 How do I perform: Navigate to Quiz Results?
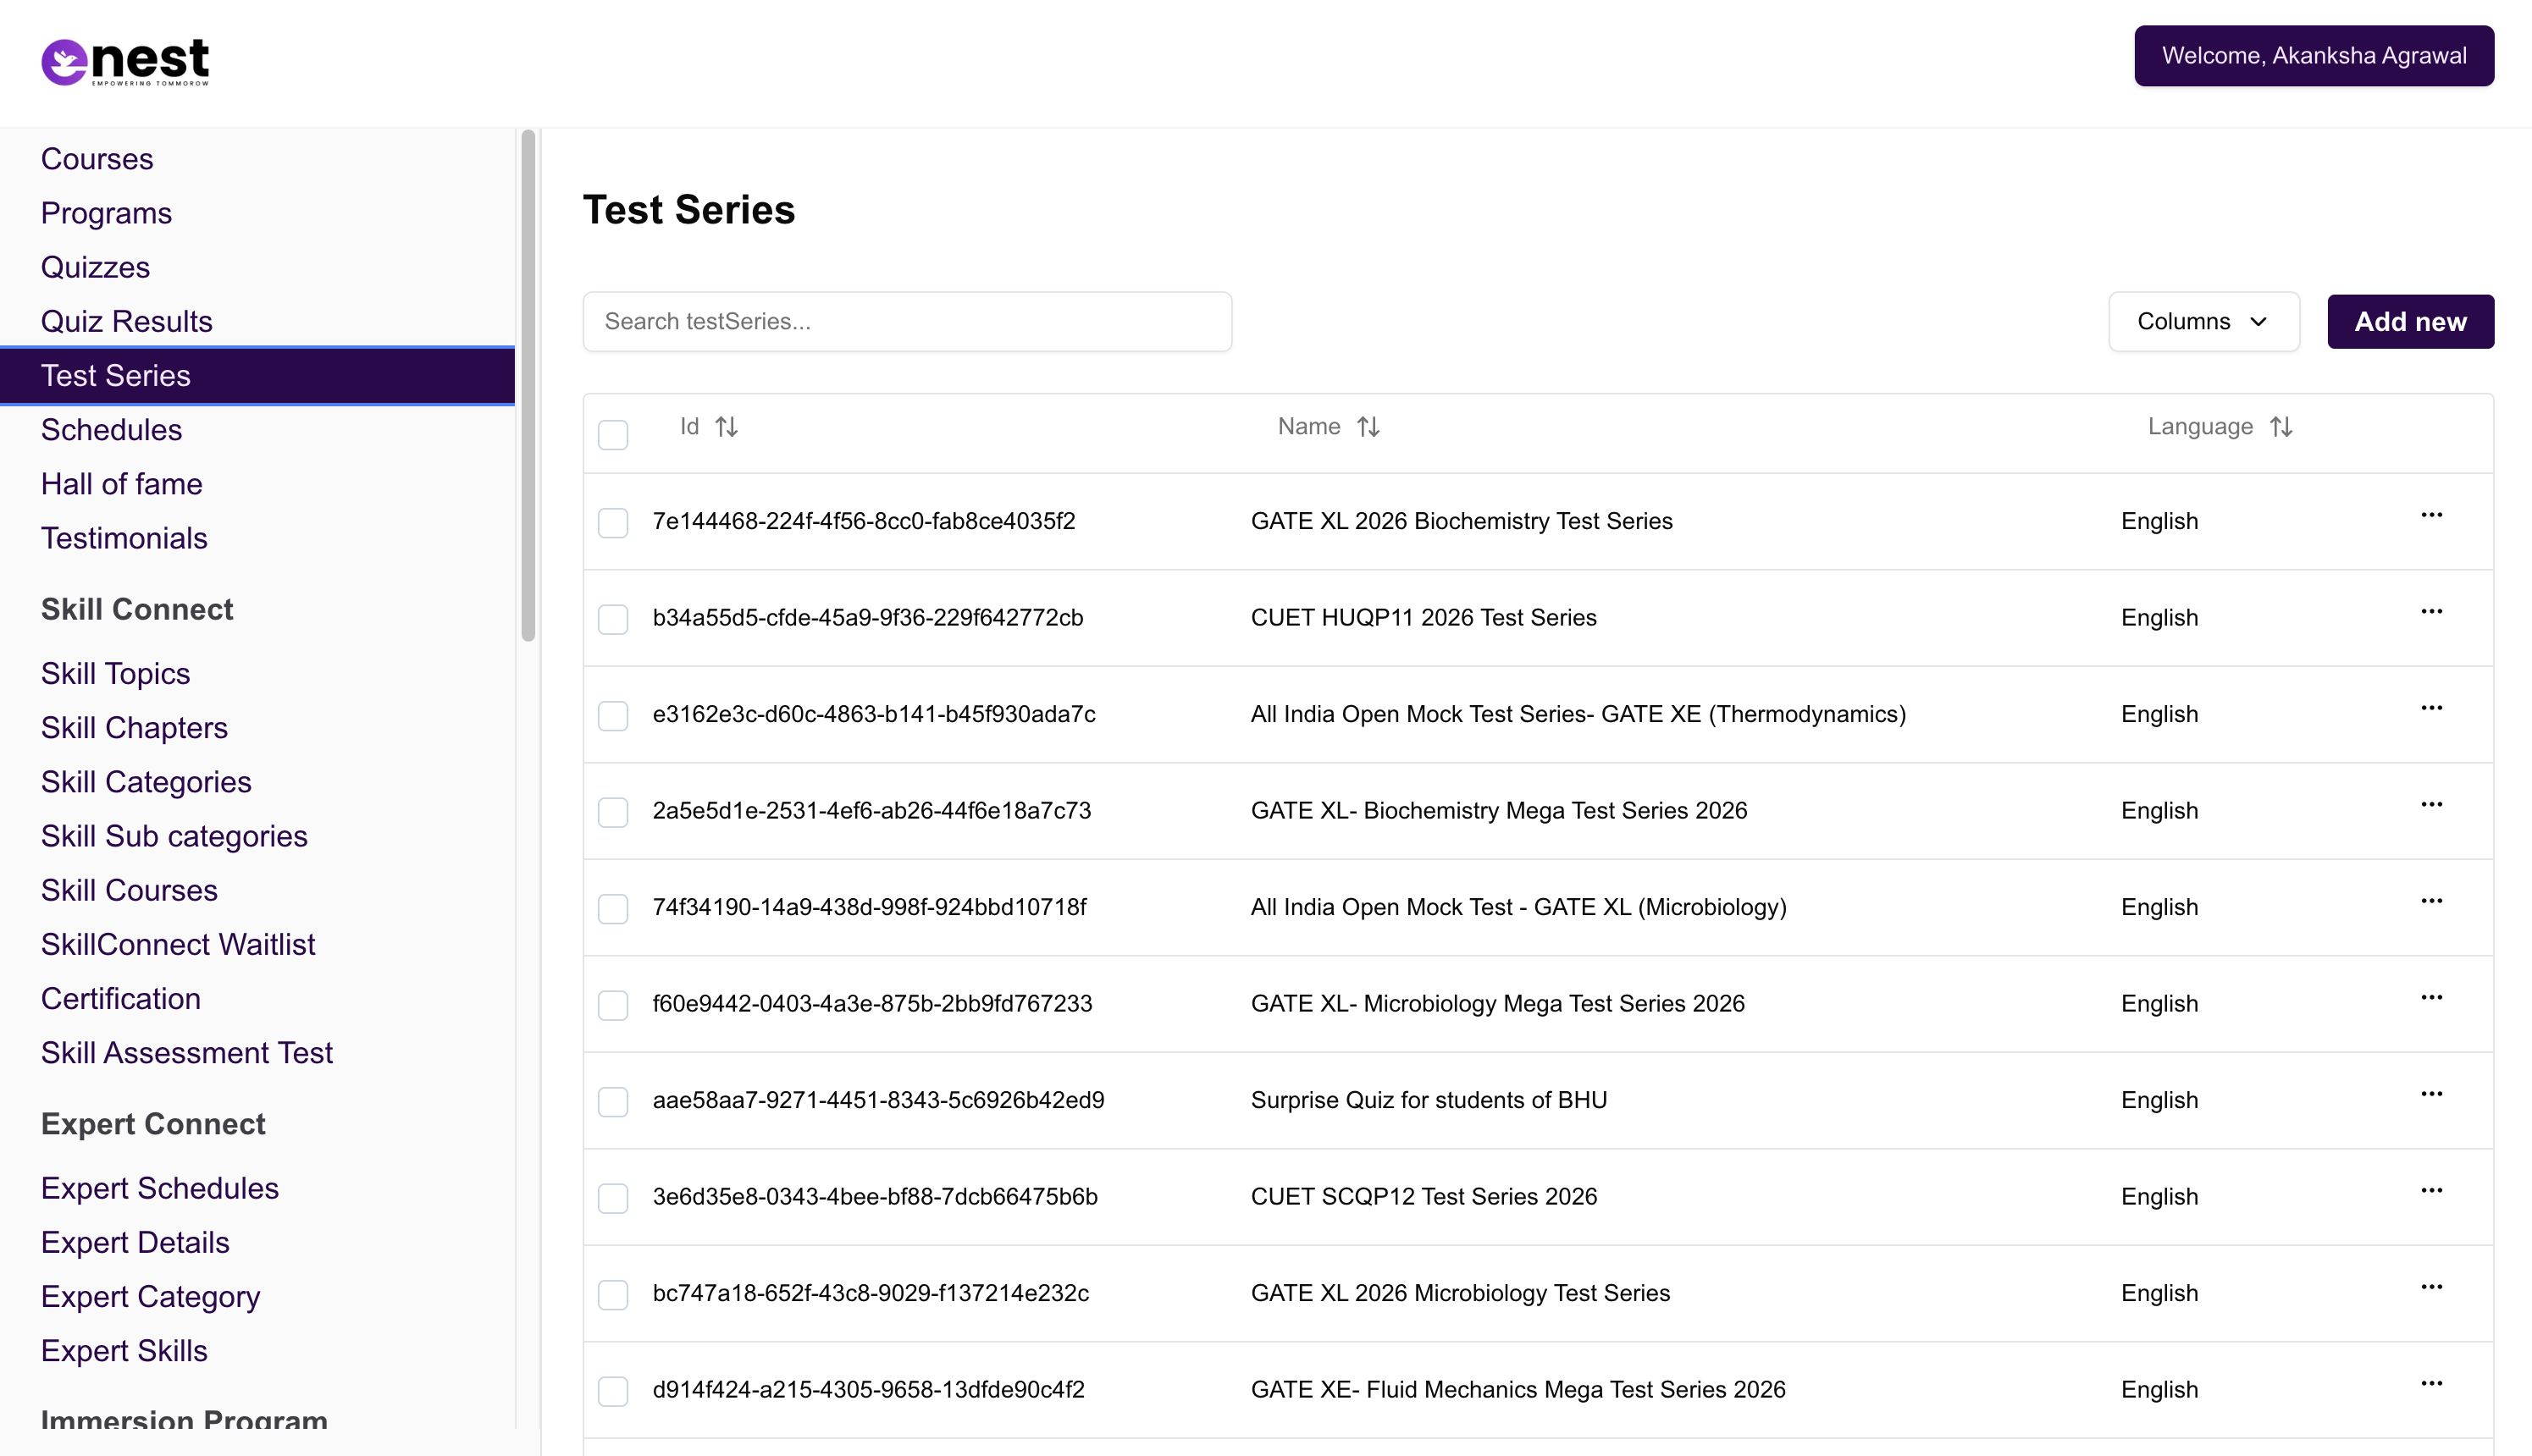pyautogui.click(x=127, y=321)
